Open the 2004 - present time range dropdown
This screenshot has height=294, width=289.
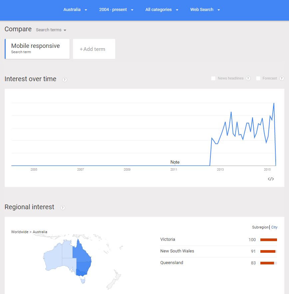tap(116, 10)
